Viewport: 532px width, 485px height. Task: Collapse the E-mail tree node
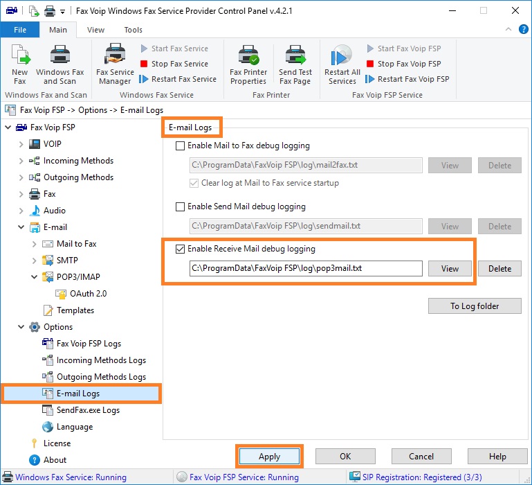(21, 227)
